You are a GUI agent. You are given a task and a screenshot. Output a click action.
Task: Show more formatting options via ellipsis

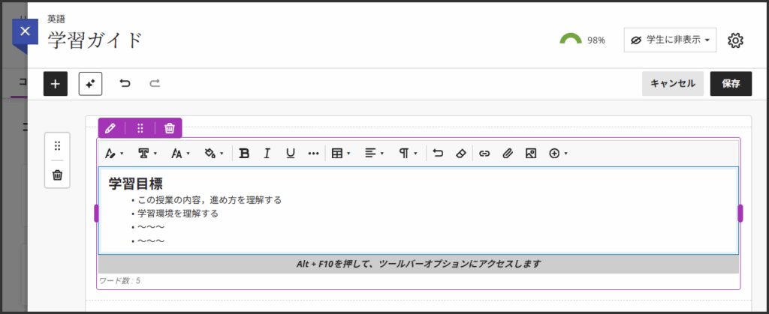click(x=313, y=153)
